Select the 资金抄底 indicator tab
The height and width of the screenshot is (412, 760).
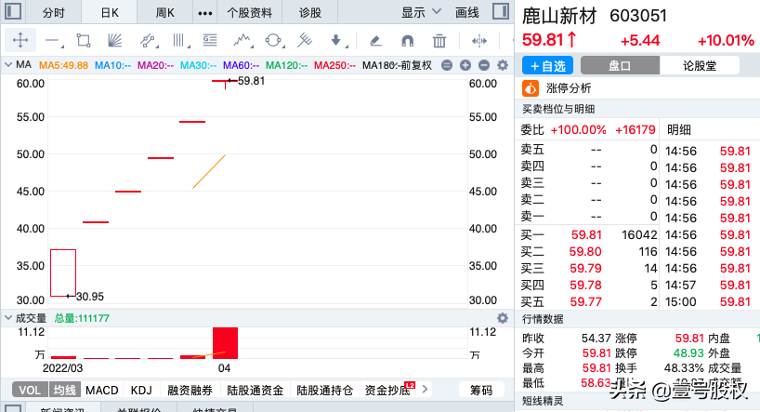pos(387,391)
